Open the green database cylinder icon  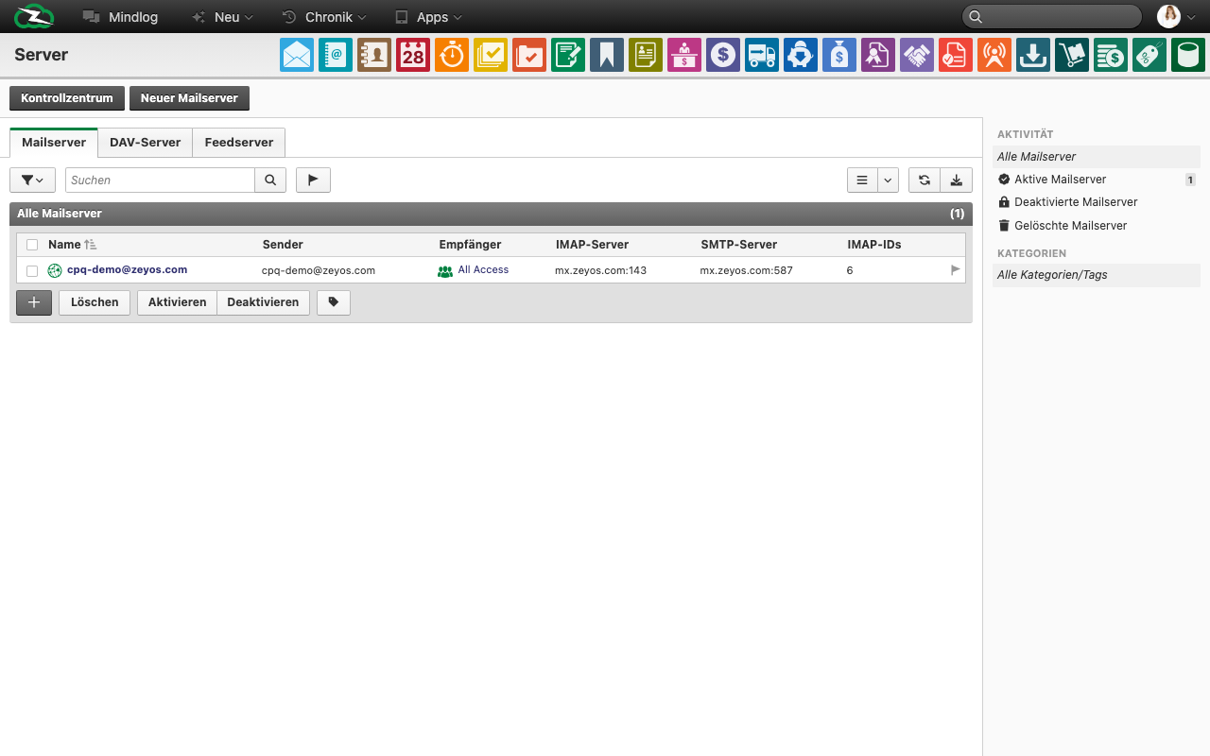(1188, 55)
